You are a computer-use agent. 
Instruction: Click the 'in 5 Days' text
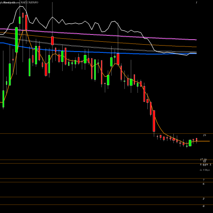click(204, 170)
